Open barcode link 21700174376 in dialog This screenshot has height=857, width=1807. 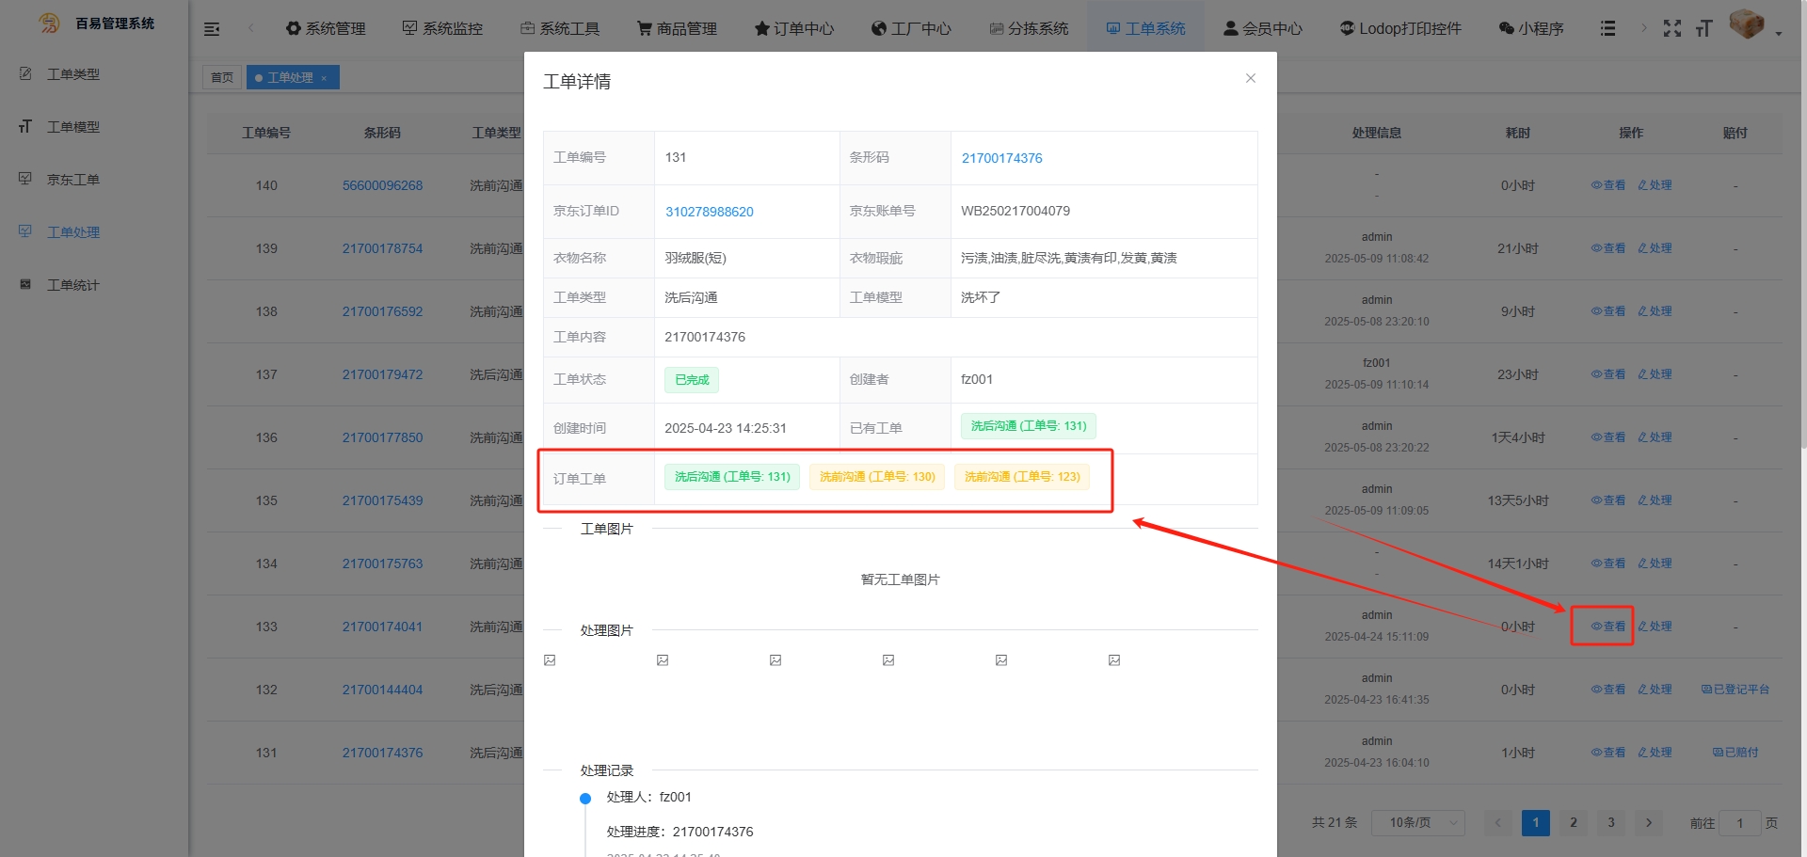click(1001, 158)
